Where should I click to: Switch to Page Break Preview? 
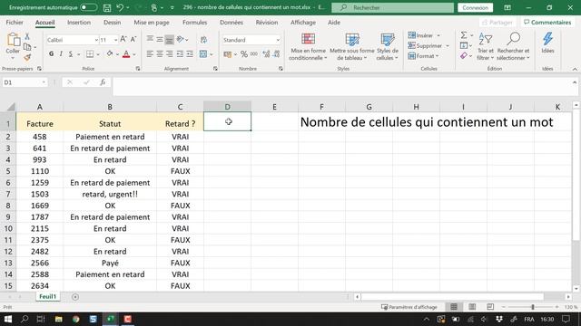tap(490, 307)
